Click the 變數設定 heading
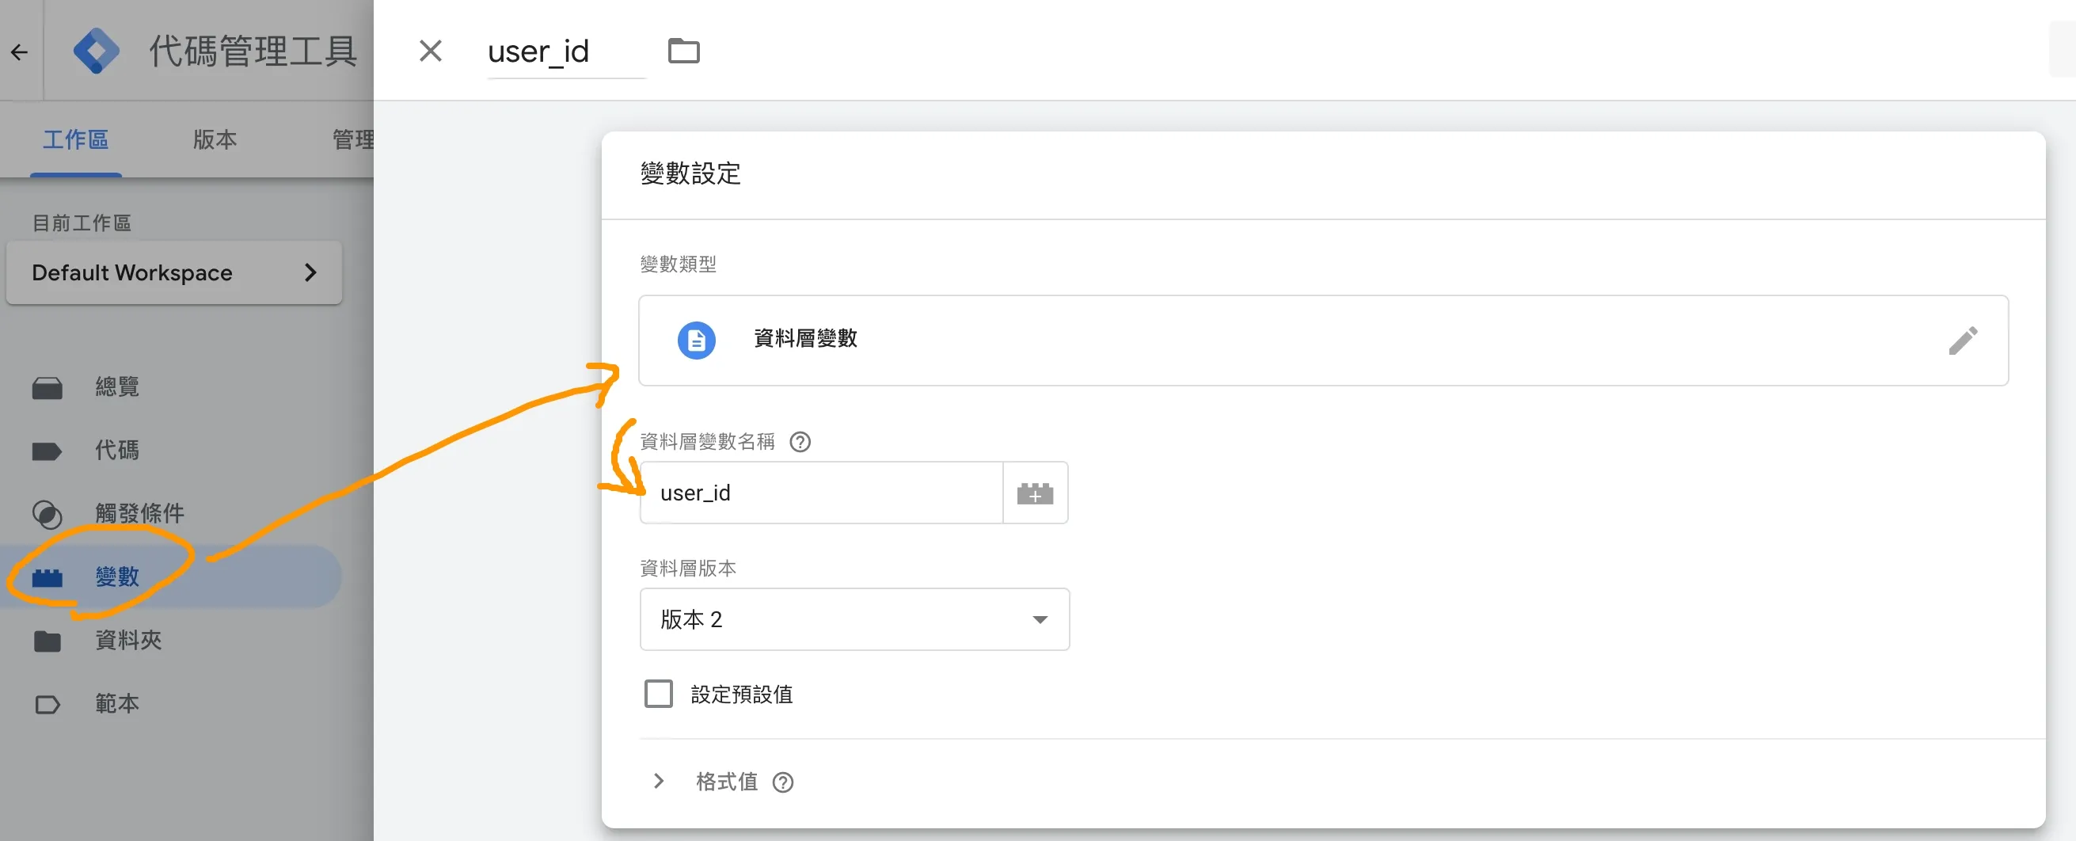The height and width of the screenshot is (841, 2076). [690, 173]
